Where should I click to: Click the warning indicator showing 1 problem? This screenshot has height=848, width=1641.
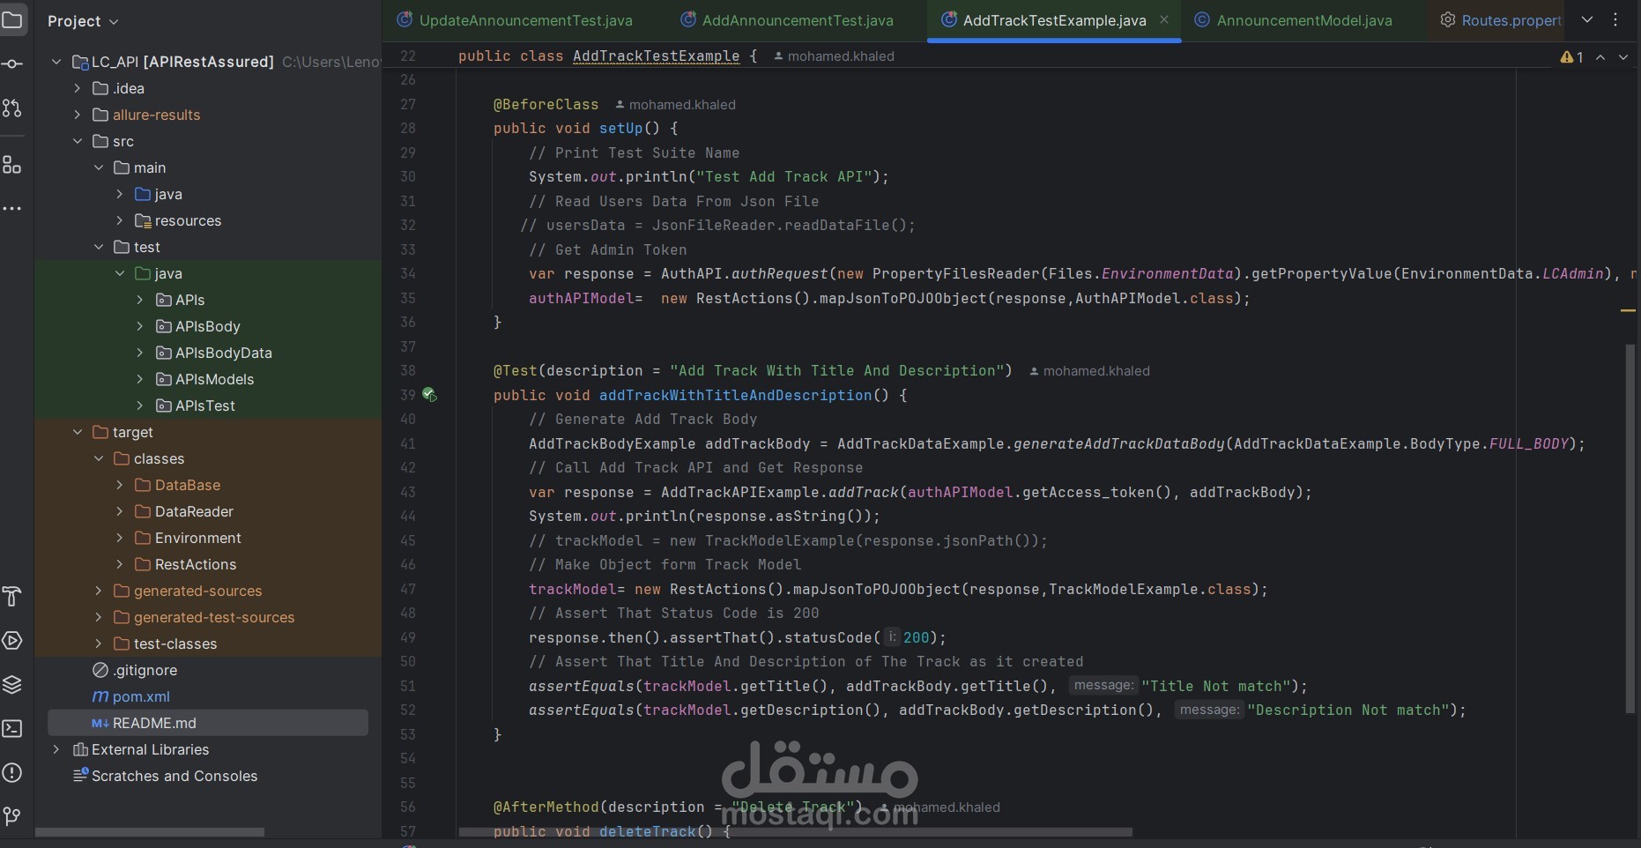tap(1571, 57)
